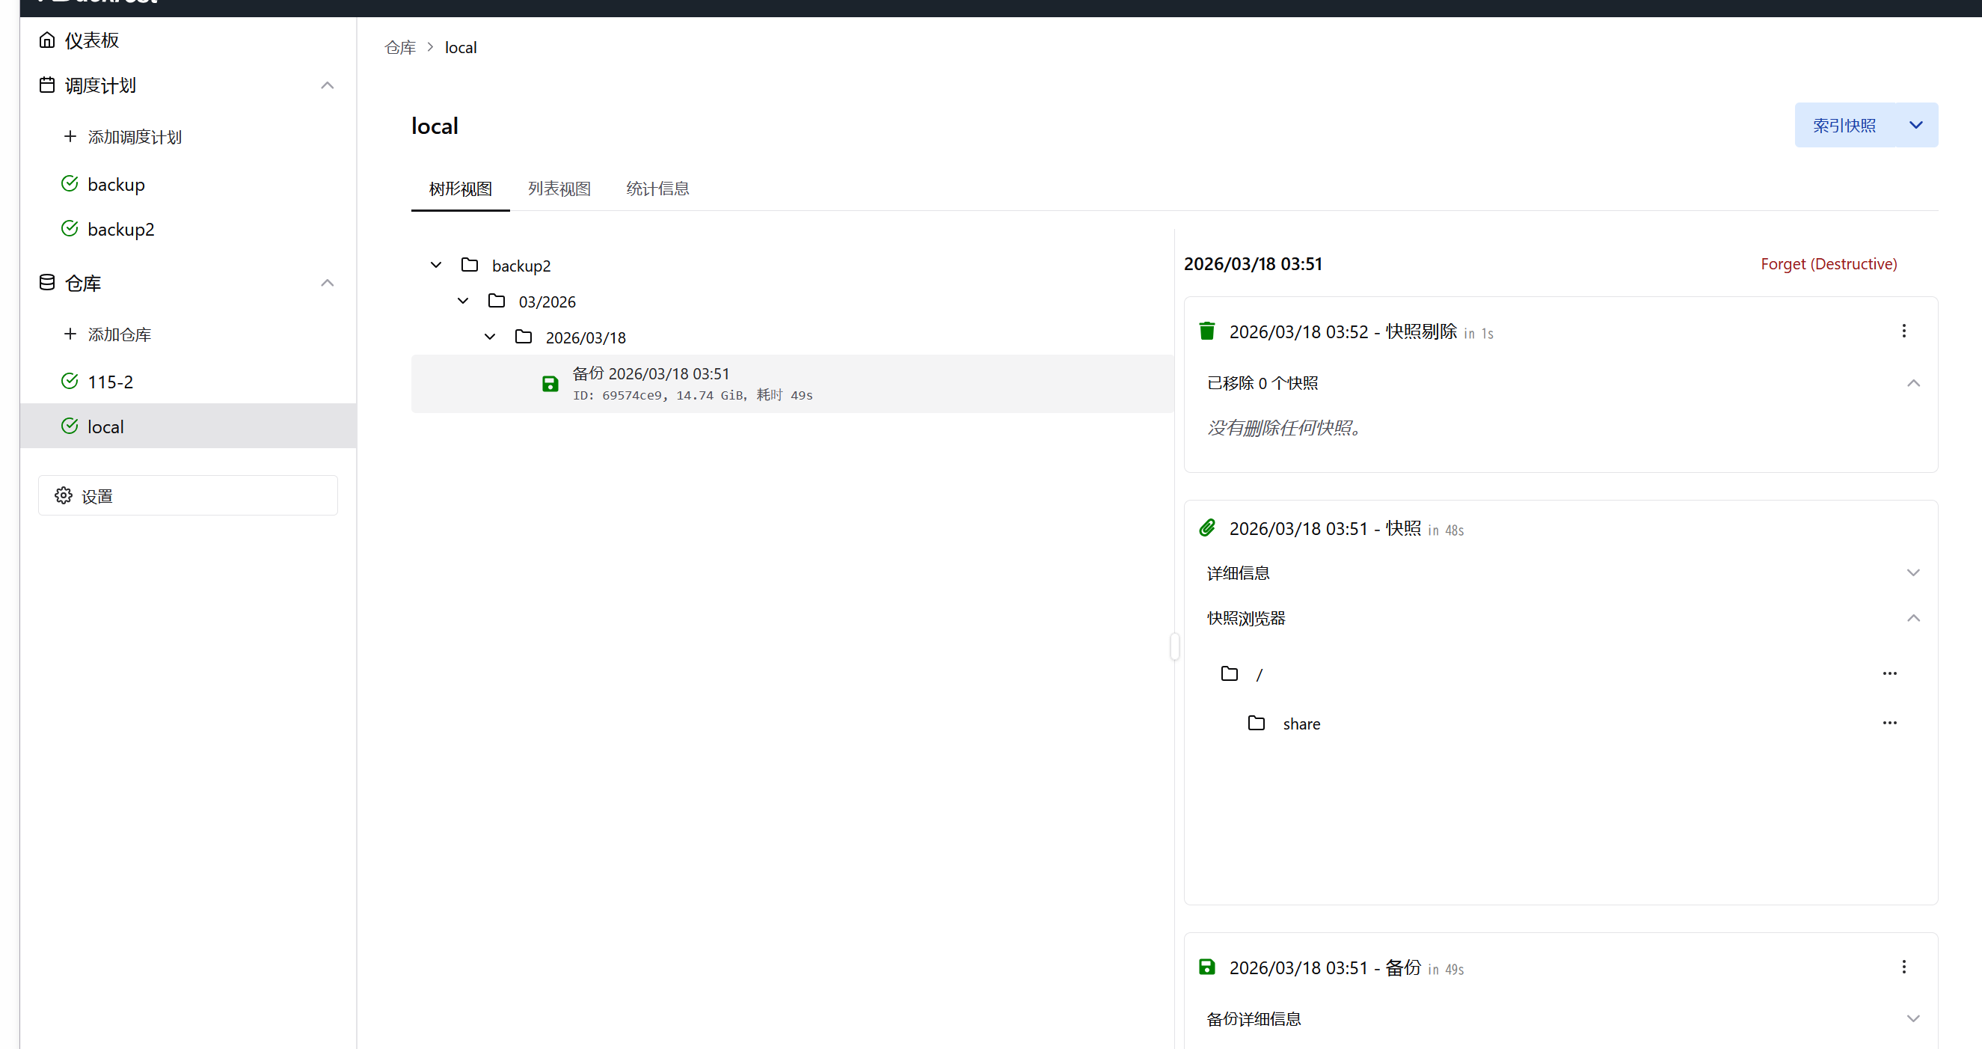1982x1049 pixels.
Task: Open three-dot menu for 03:51 backup operation
Action: click(x=1903, y=967)
